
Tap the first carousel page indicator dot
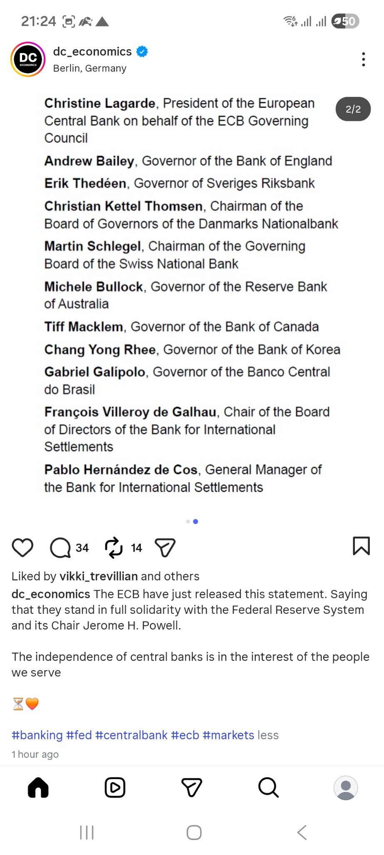tap(188, 522)
